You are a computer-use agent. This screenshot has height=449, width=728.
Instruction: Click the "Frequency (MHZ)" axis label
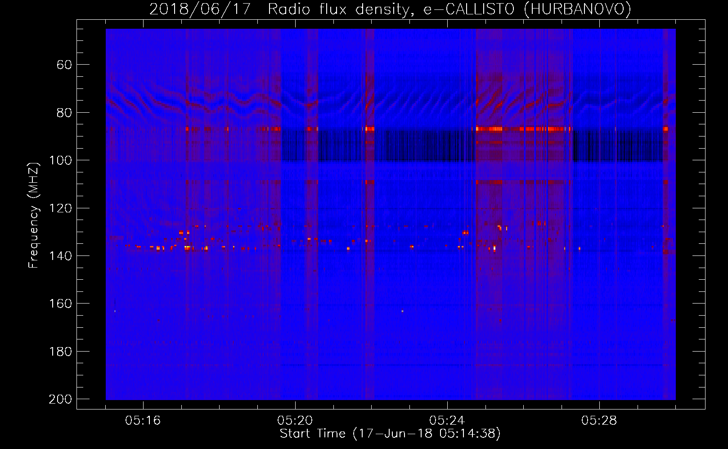tap(34, 215)
